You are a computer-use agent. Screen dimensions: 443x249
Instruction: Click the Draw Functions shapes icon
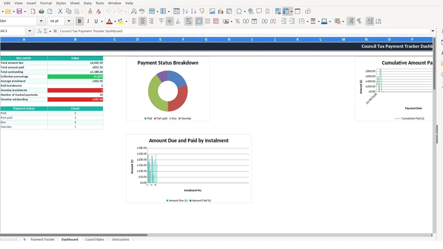[x=308, y=11]
